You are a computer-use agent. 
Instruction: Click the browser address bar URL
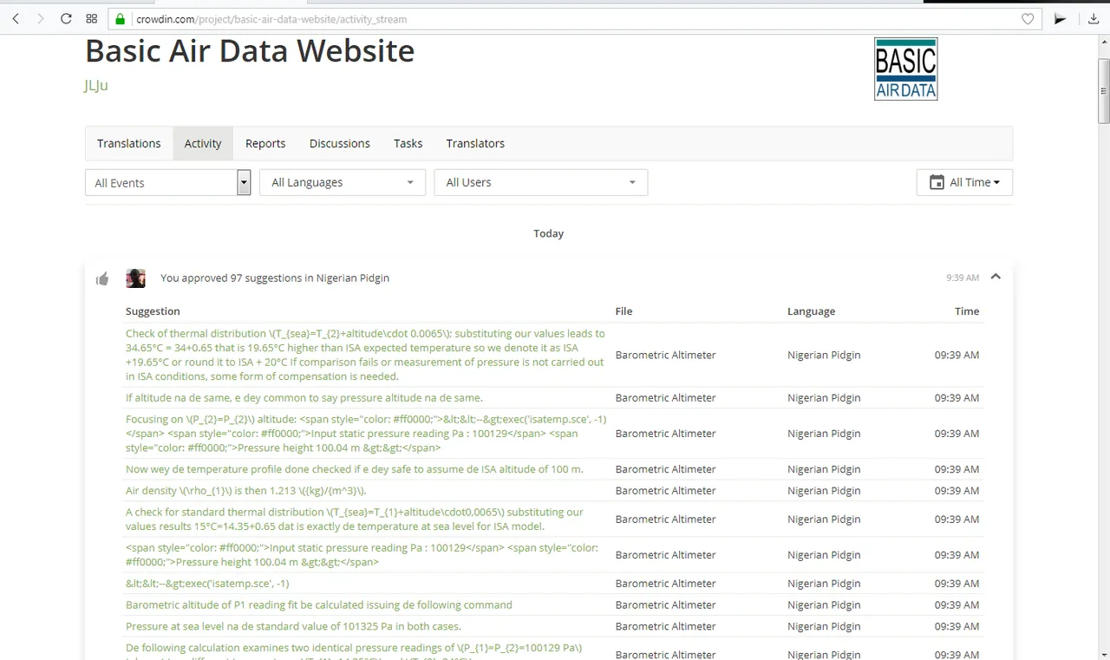pos(271,19)
